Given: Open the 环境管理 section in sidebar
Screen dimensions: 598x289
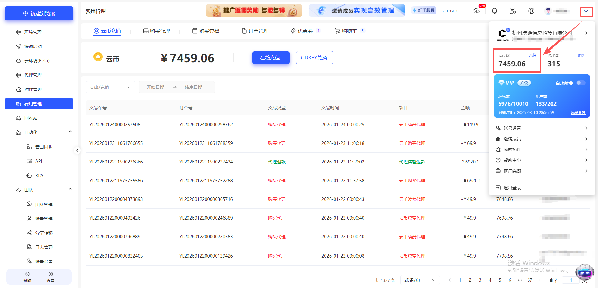Looking at the screenshot, I should coord(32,32).
